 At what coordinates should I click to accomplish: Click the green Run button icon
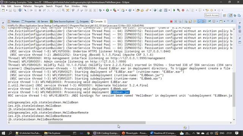click(x=107, y=10)
